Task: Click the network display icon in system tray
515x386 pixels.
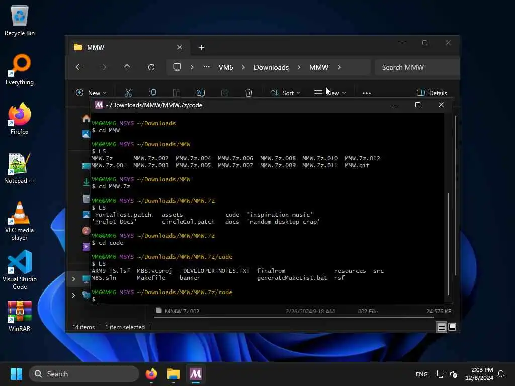Action: pyautogui.click(x=441, y=374)
